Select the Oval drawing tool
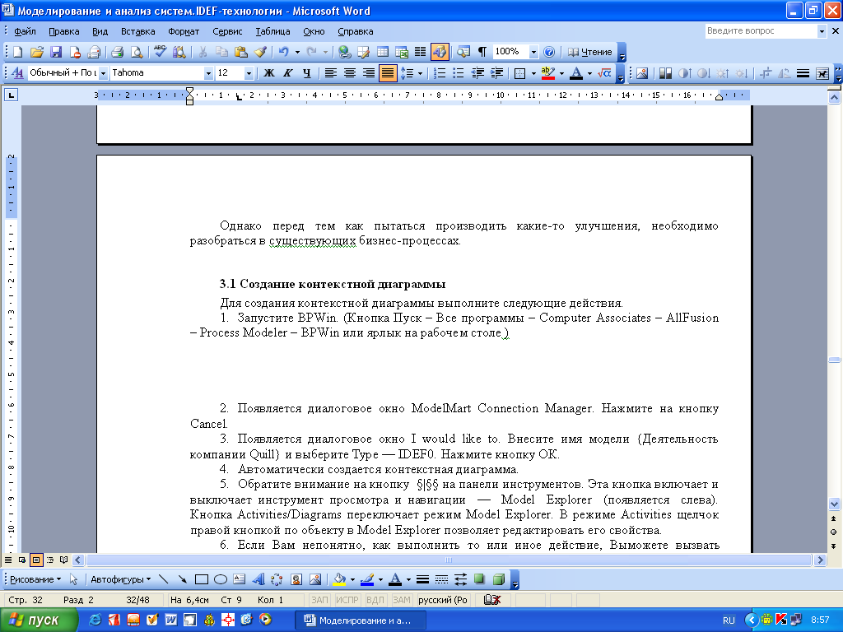Screen dimensions: 843x632 [221, 579]
